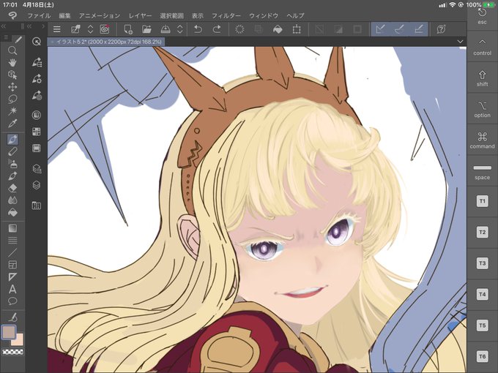
Task: Click the Undo arrow in command bar
Action: 198,29
